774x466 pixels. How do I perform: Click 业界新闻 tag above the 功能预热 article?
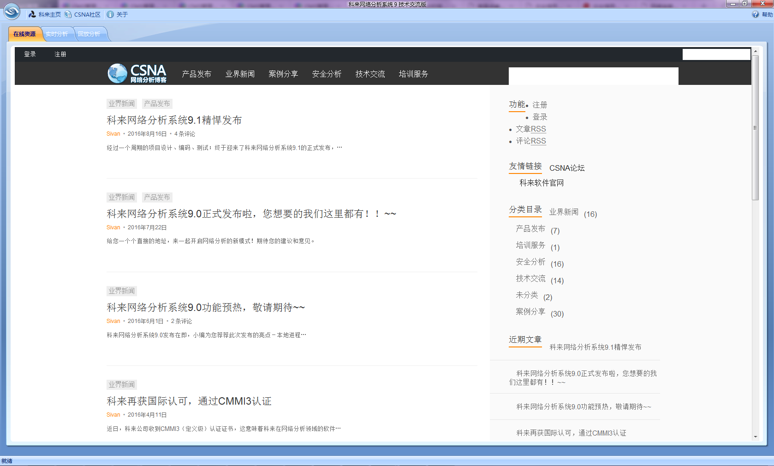(x=122, y=291)
